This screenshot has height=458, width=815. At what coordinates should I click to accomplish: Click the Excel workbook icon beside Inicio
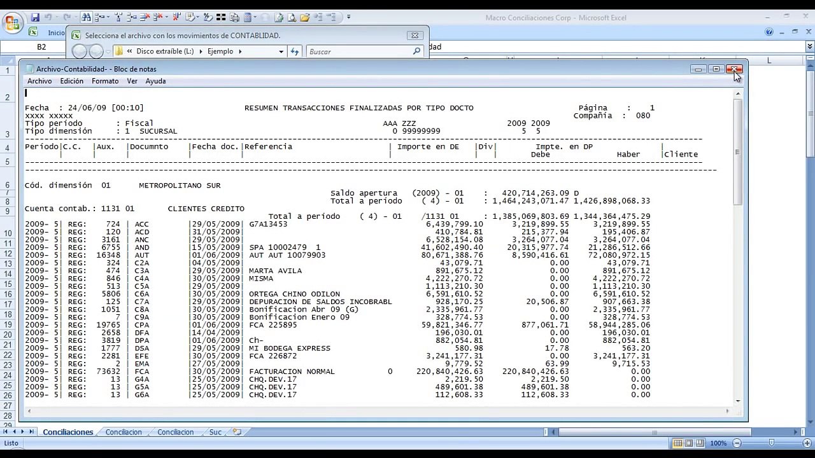tap(33, 32)
